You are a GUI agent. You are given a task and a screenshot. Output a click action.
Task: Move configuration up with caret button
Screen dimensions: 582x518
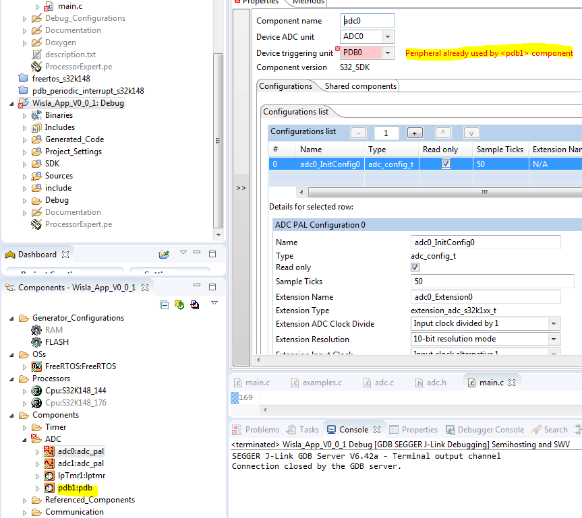click(443, 133)
